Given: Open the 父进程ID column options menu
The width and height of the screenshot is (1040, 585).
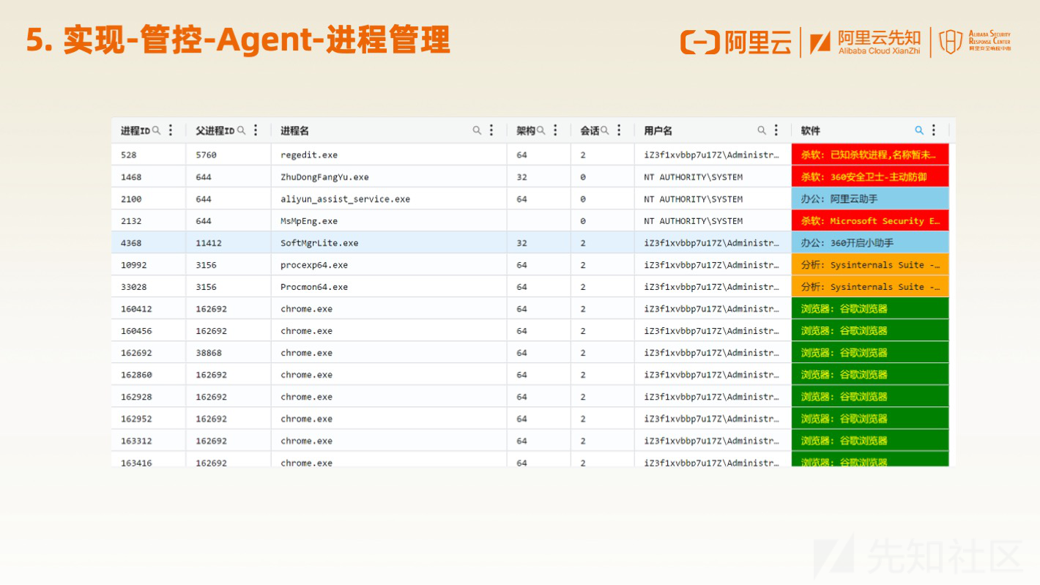Looking at the screenshot, I should [256, 130].
